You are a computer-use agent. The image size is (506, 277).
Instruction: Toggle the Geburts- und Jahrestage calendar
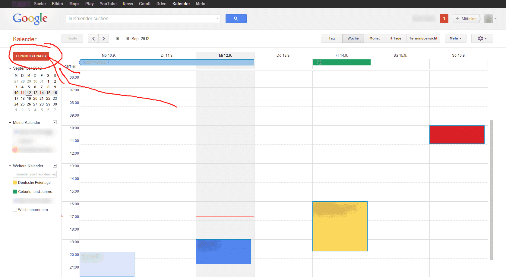pos(15,192)
